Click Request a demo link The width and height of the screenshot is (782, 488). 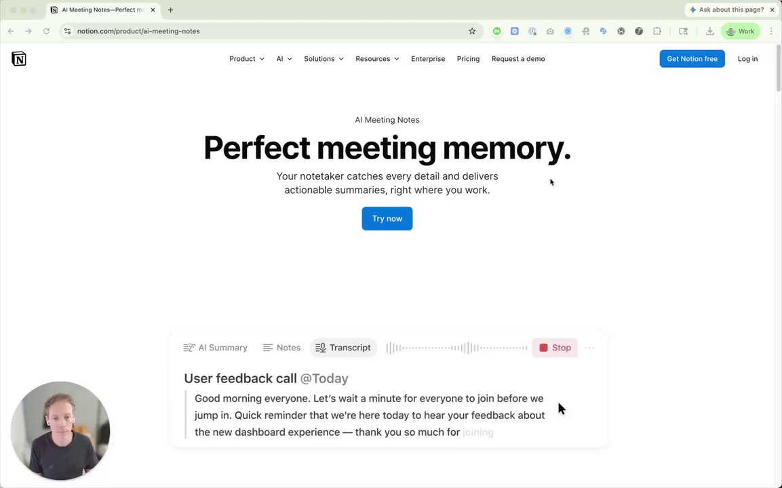(518, 59)
